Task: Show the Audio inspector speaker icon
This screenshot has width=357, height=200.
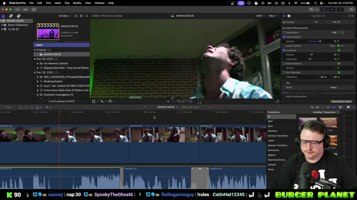Action: (x=284, y=16)
